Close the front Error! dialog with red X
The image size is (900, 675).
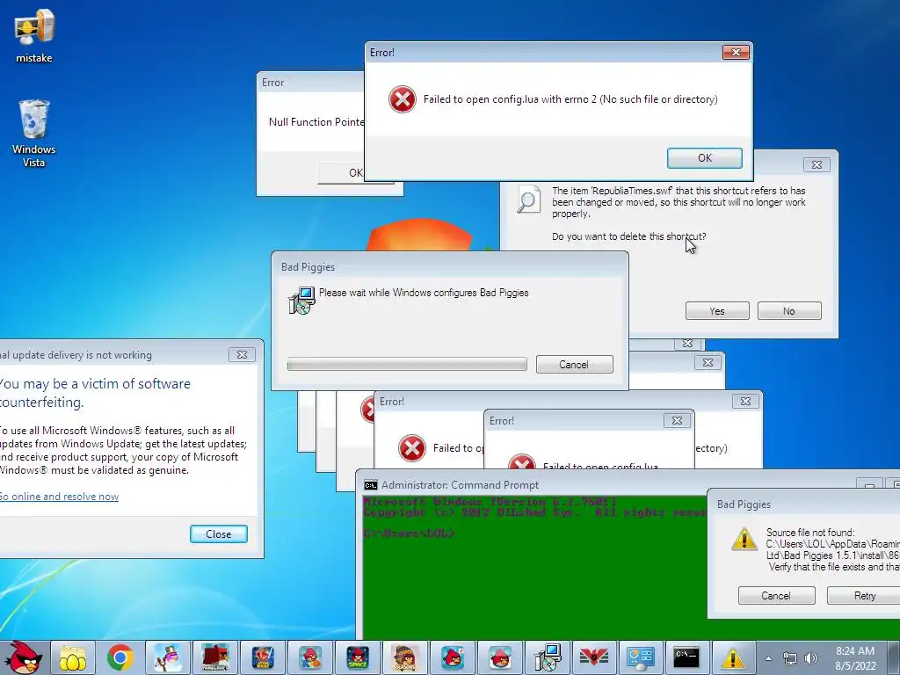(x=736, y=53)
